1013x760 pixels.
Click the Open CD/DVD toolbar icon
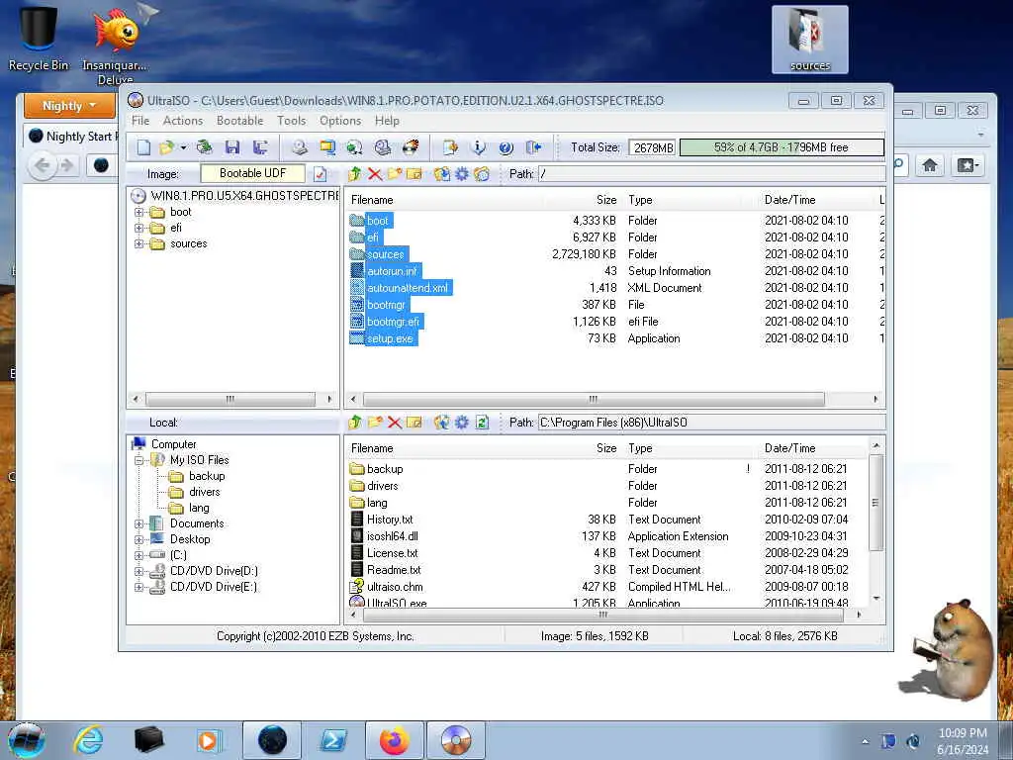(x=205, y=147)
